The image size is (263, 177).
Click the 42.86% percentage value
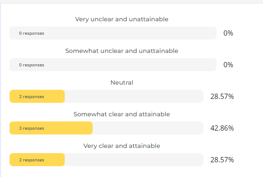click(x=222, y=128)
